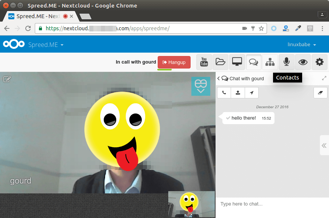Screen dimensions: 329x218
Task: Mute the microphone
Action: pos(287,62)
